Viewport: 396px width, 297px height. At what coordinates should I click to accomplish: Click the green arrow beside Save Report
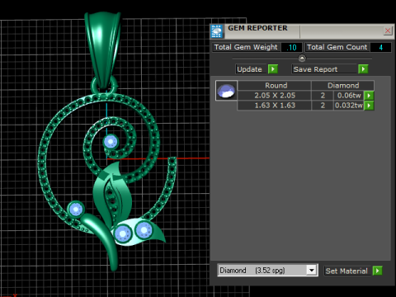[x=363, y=69]
